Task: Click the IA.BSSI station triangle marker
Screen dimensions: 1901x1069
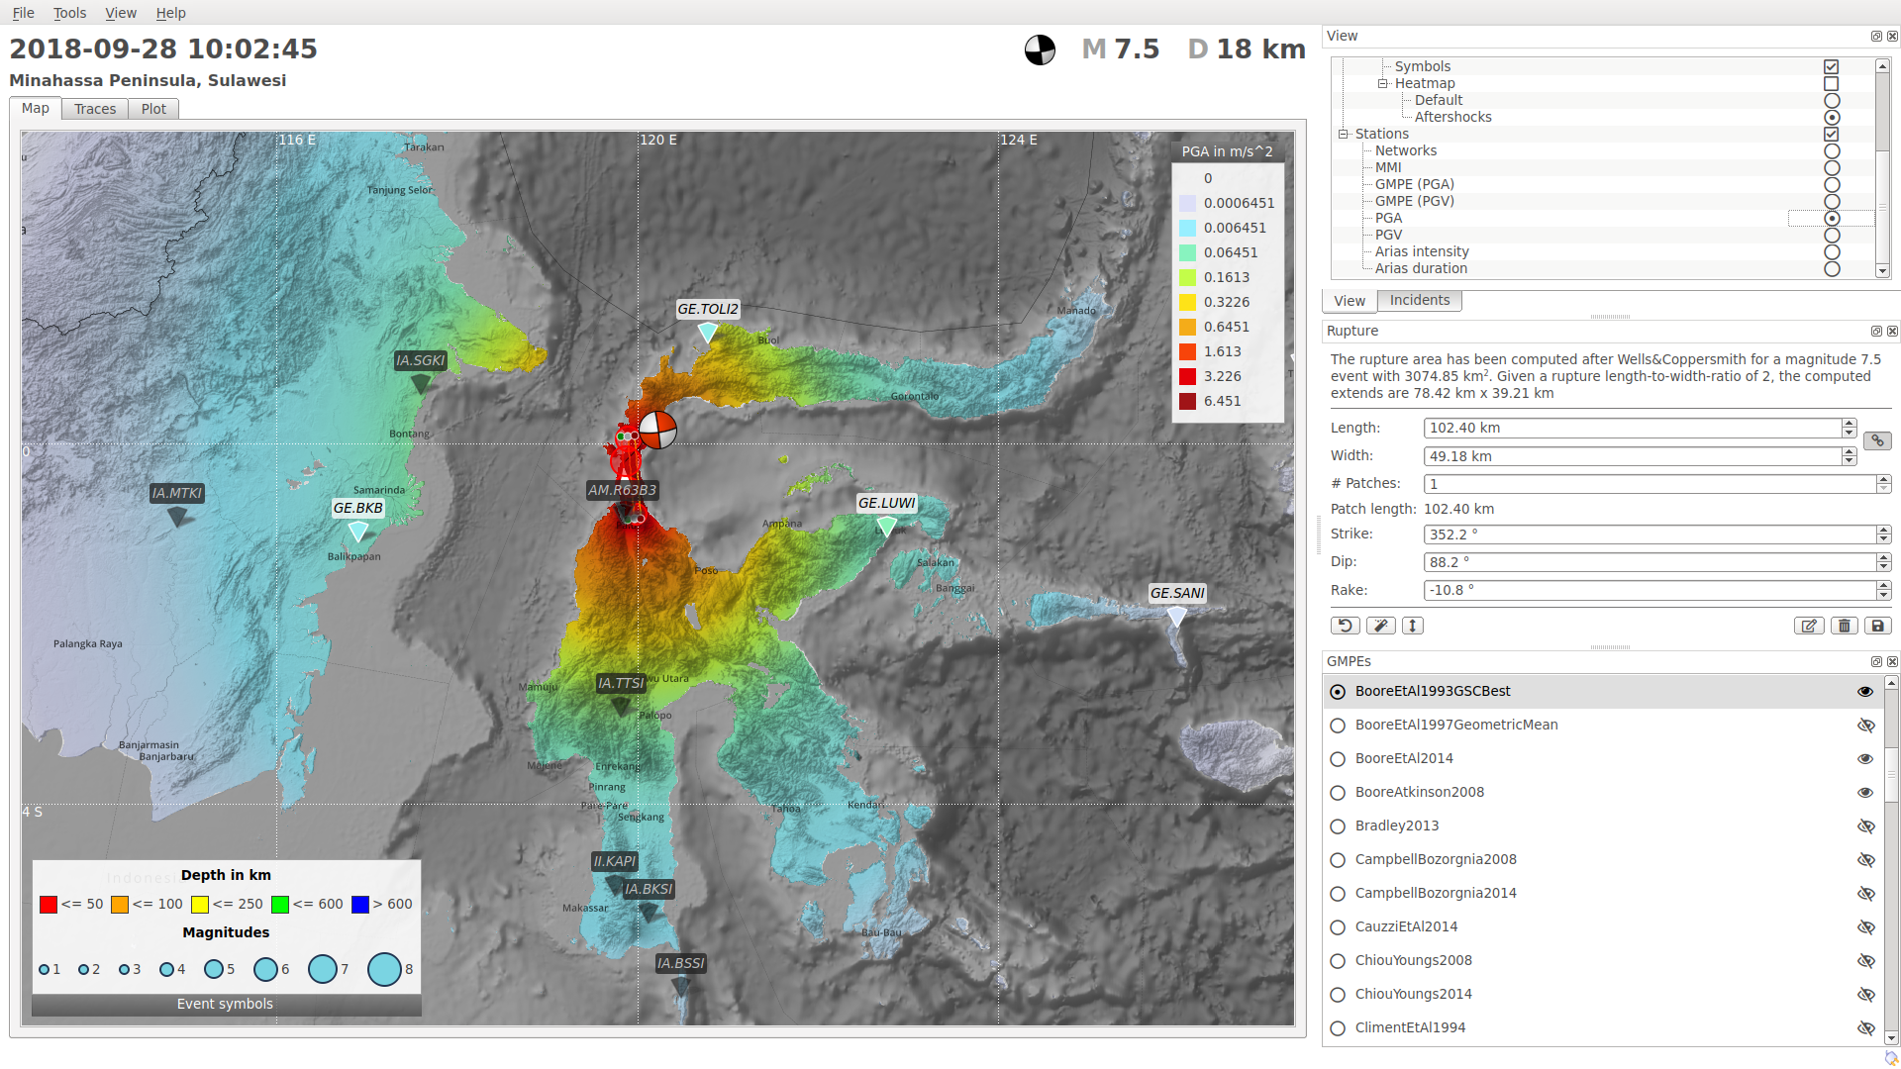Action: [680, 986]
